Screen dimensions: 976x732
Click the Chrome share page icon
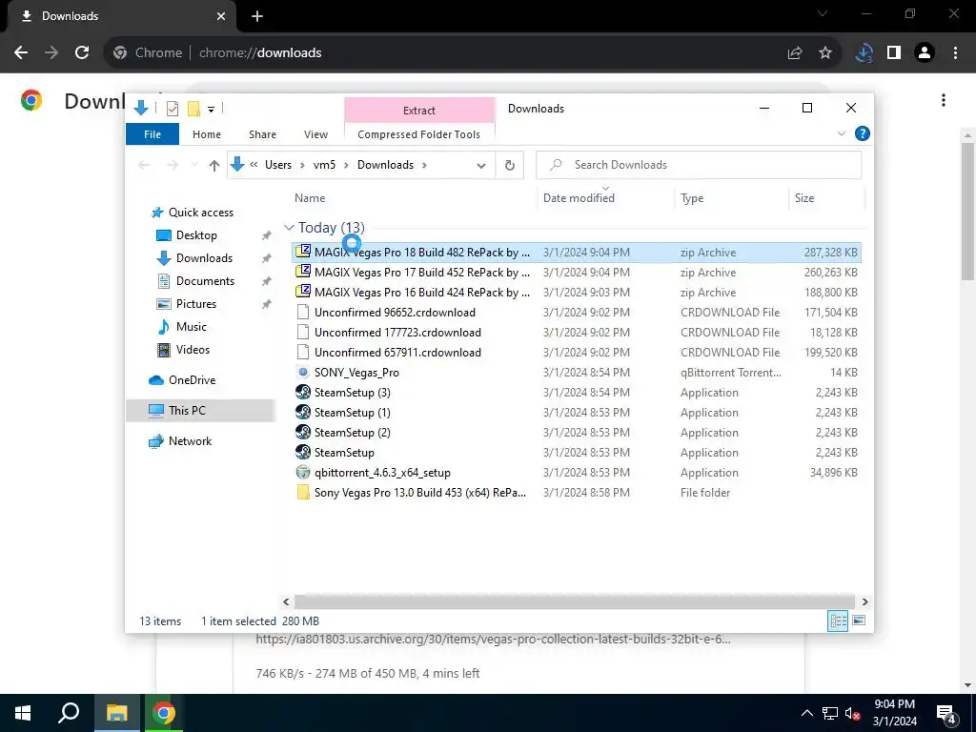[x=795, y=53]
